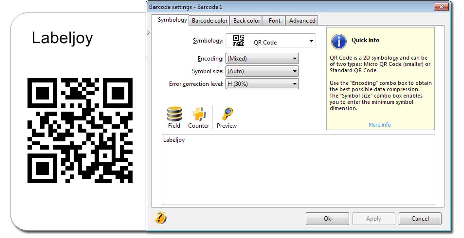The width and height of the screenshot is (464, 238).
Task: Click the Quick info blue icon
Action: [339, 41]
